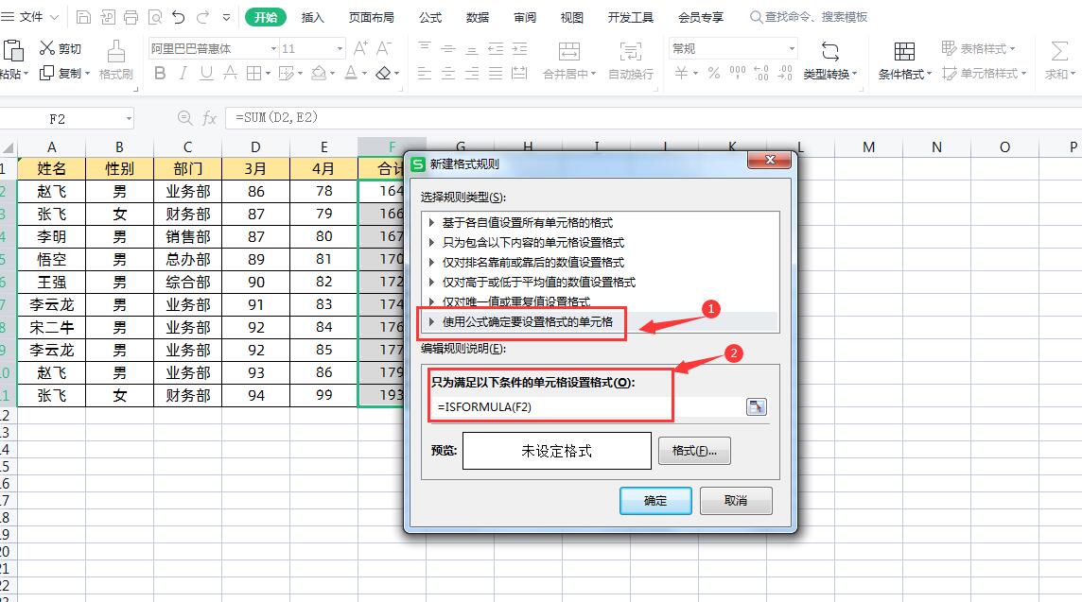The height and width of the screenshot is (602, 1082).
Task: Open the number format (常规) dropdown
Action: pos(792,48)
